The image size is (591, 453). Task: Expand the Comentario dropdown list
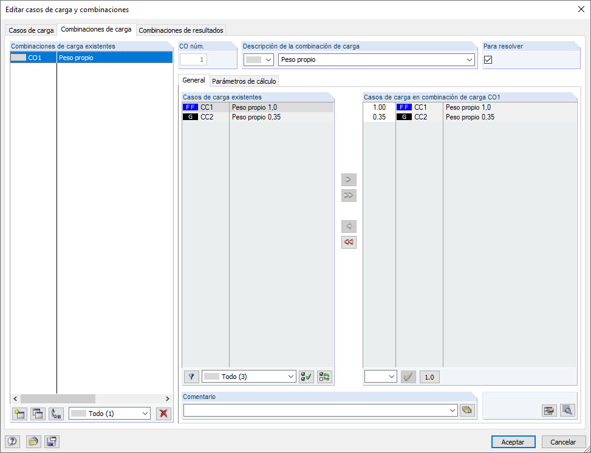(453, 410)
